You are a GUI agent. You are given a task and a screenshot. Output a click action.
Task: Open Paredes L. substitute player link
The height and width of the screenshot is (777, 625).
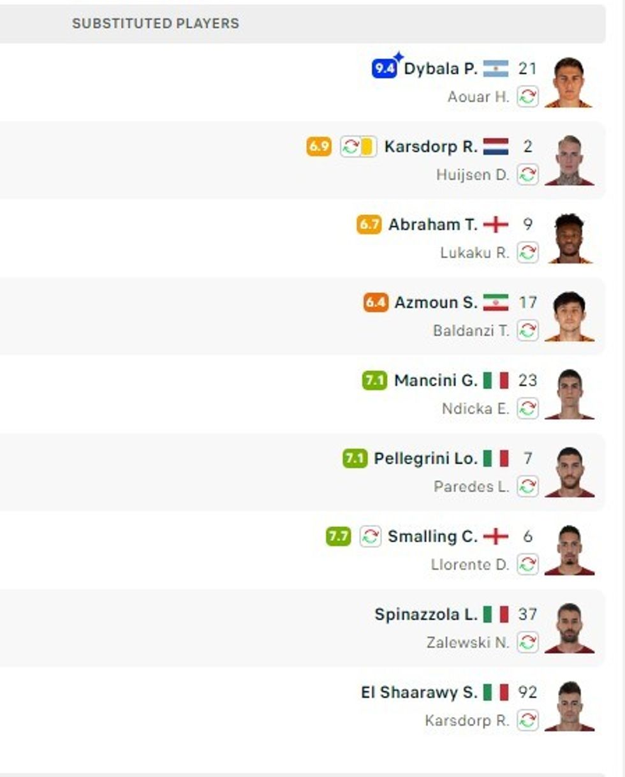tap(471, 487)
